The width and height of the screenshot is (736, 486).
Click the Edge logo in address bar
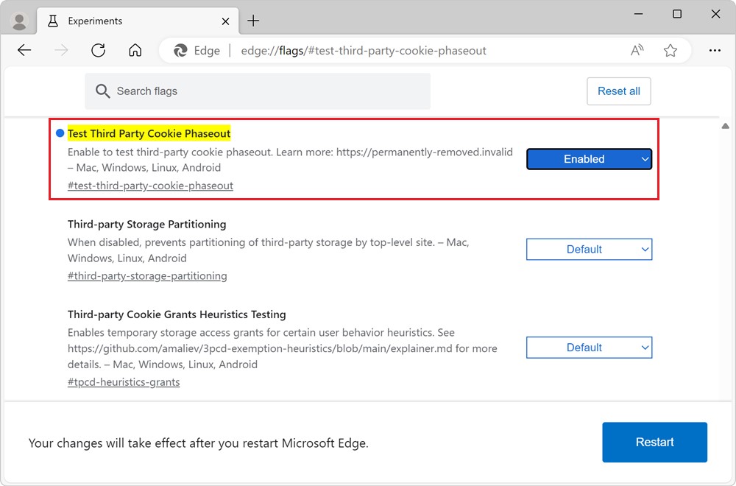181,51
